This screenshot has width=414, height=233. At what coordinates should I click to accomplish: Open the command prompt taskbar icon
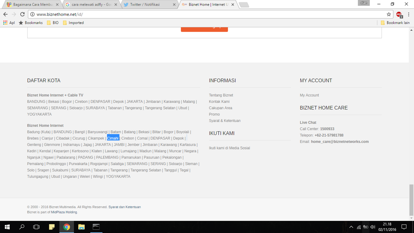click(96, 227)
